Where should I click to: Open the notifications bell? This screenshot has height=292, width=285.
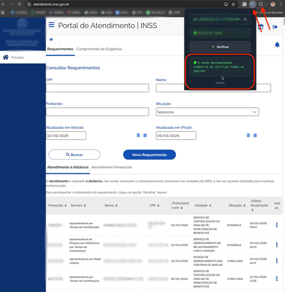277,45
